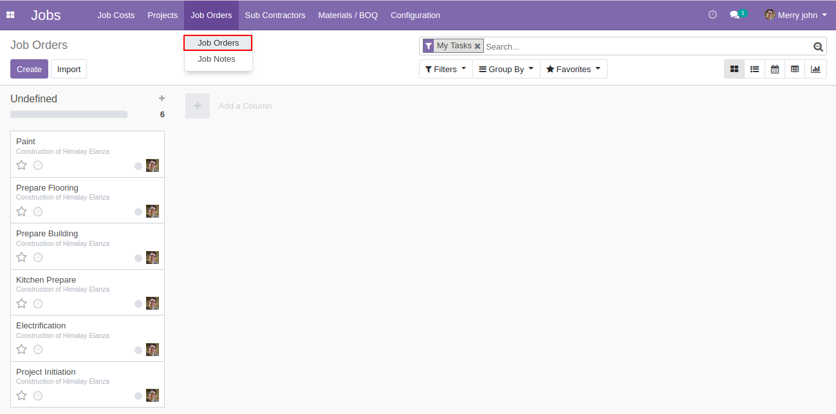
Task: Open the Kitchen Prepare task title
Action: [x=46, y=280]
